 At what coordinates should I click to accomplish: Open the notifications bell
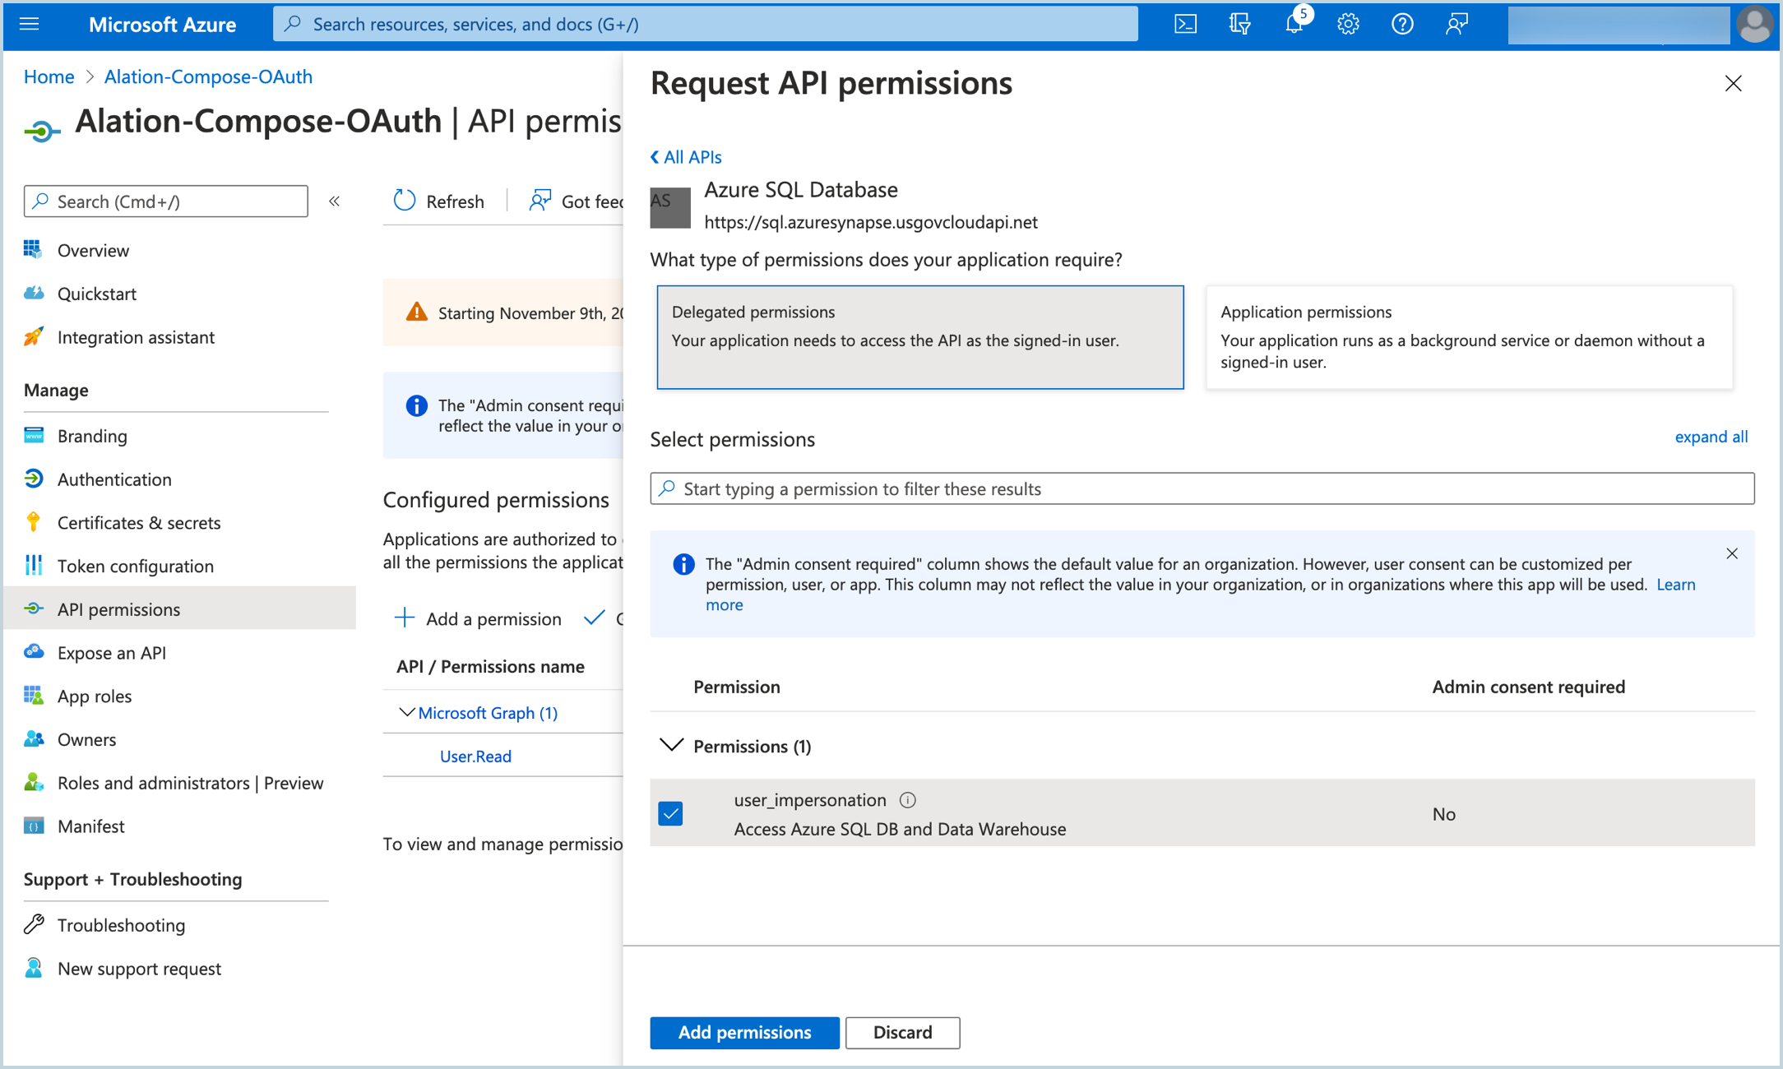(x=1294, y=24)
